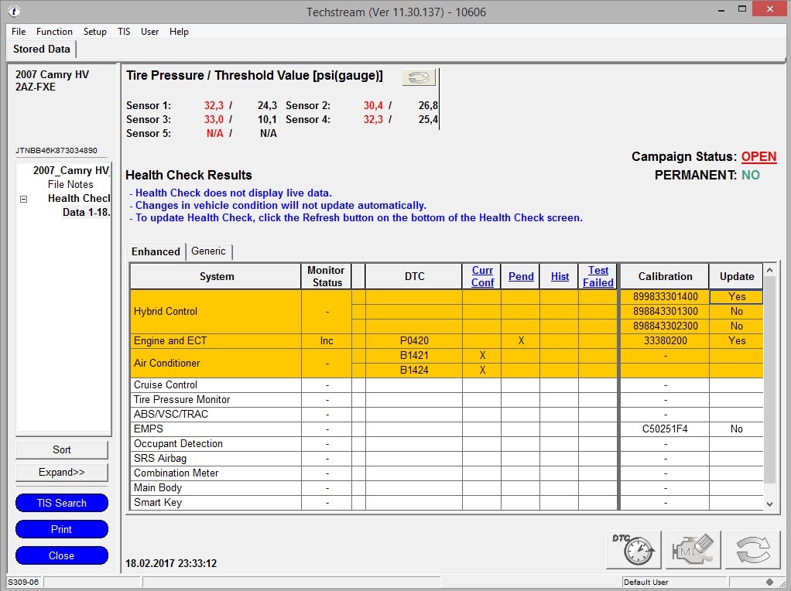Click the status indicator dot in status bar
Screen dimensions: 791x591
pos(769,582)
